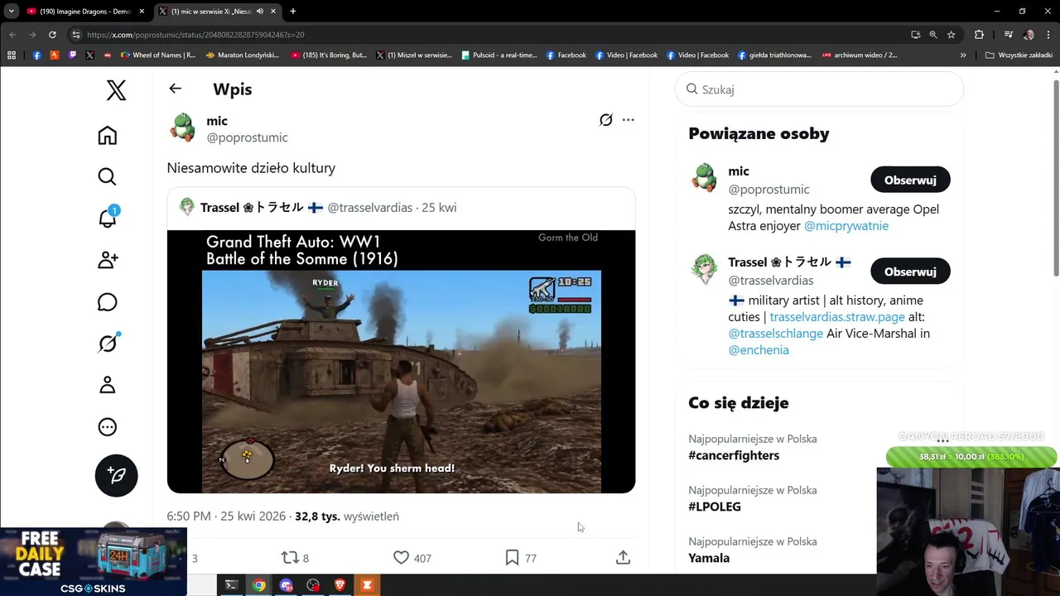Open the X logo home link
1060x596 pixels.
[x=116, y=90]
